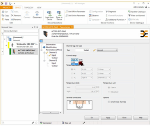Image resolution: width=150 pixels, height=126 pixels.
Task: Select Channel 1 Input tree item
Action: pyautogui.click(x=54, y=55)
